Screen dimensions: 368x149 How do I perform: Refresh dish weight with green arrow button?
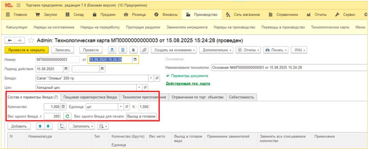click(x=67, y=116)
